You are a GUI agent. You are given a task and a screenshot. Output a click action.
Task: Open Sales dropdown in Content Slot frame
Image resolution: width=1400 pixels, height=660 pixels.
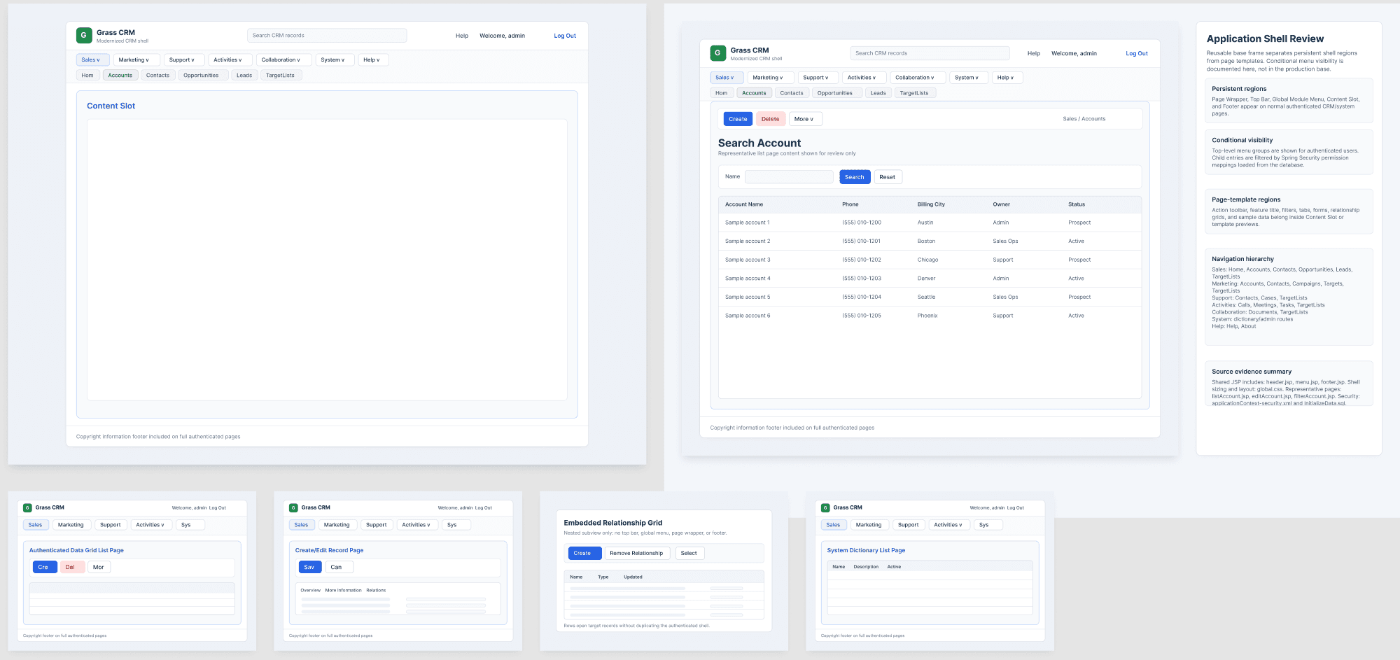click(x=92, y=60)
